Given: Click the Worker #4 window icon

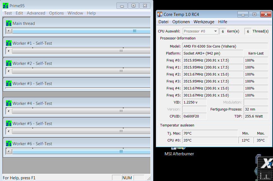Looking at the screenshot, I should 9,104.
